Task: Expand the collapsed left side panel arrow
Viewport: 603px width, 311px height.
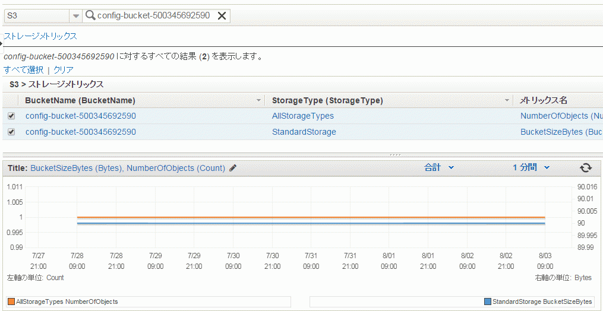Action: coord(2,43)
